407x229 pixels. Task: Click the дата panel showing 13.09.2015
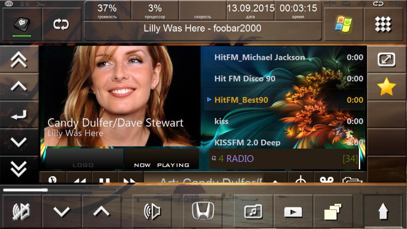coord(250,11)
